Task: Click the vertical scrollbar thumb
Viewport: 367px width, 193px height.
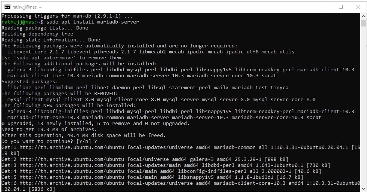Action: pos(363,24)
